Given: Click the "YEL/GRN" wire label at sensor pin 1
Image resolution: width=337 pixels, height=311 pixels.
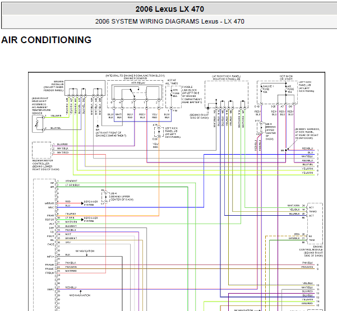Looking at the screenshot, I should pyautogui.click(x=56, y=116).
